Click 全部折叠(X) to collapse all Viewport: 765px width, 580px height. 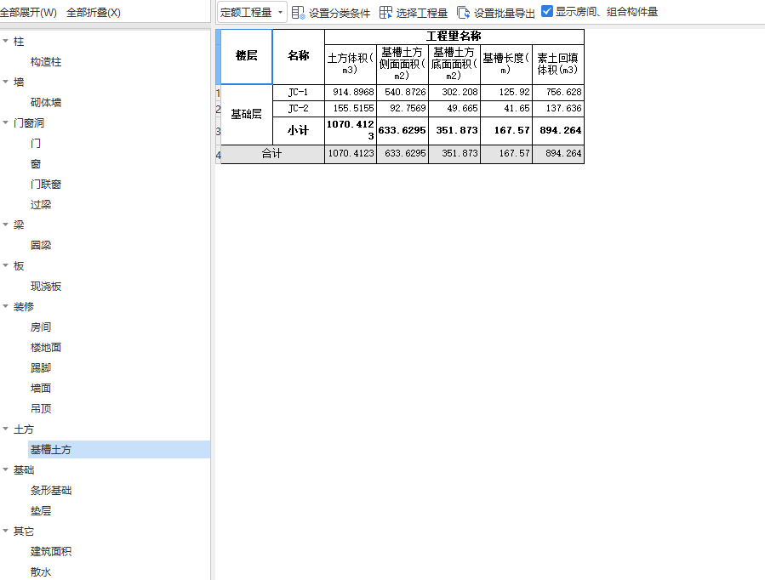click(94, 9)
